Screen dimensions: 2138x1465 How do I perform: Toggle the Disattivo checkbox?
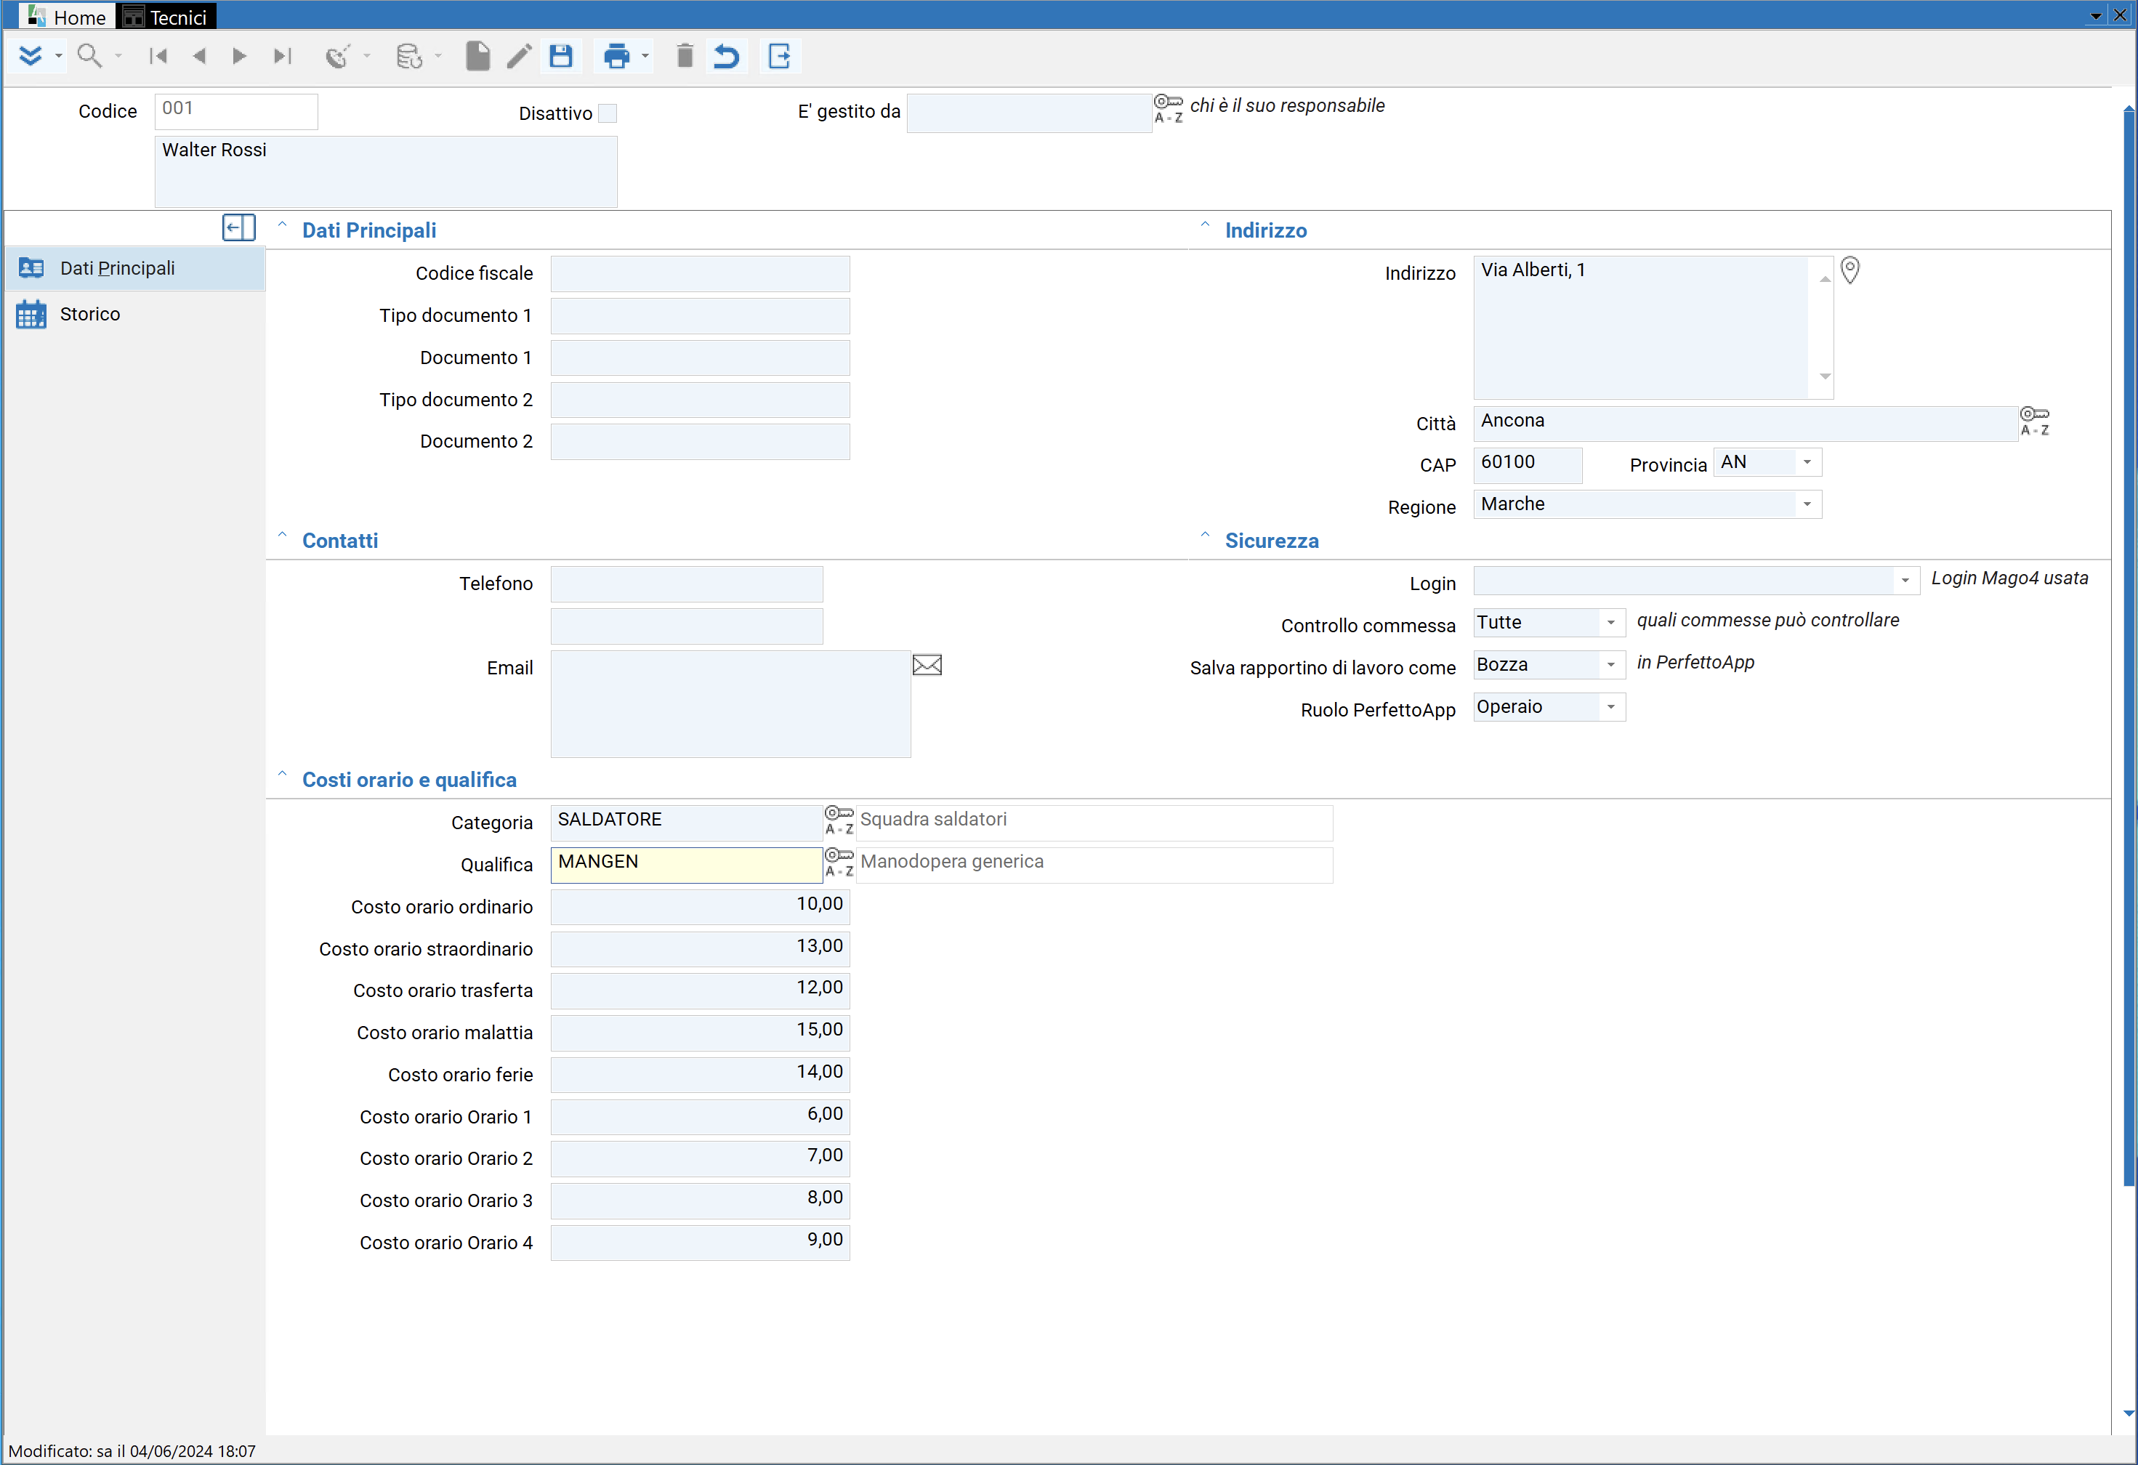[608, 113]
